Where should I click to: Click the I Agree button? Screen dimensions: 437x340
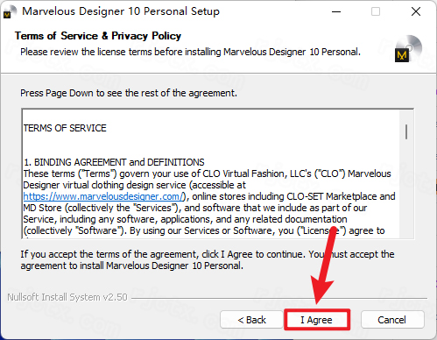point(317,320)
